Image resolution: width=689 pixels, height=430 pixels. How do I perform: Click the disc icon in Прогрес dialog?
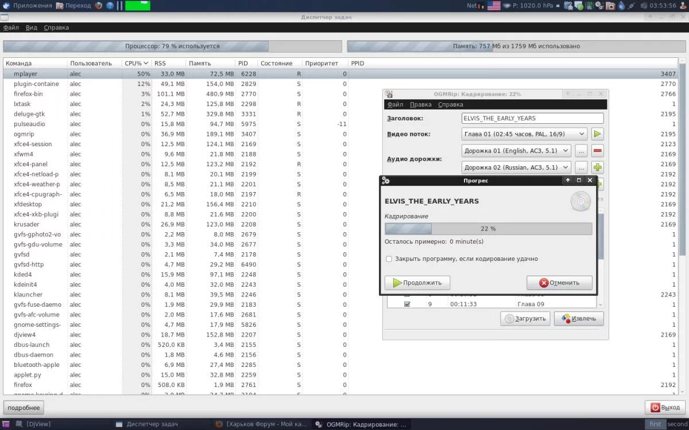[x=581, y=201]
